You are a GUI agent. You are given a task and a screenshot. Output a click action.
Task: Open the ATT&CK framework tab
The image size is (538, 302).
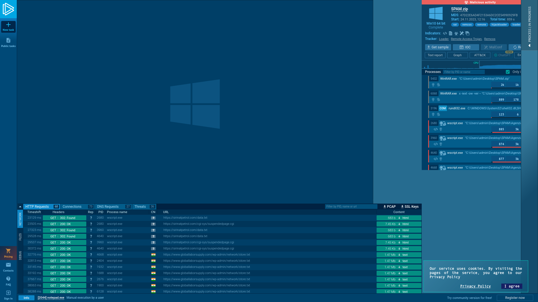coord(480,55)
